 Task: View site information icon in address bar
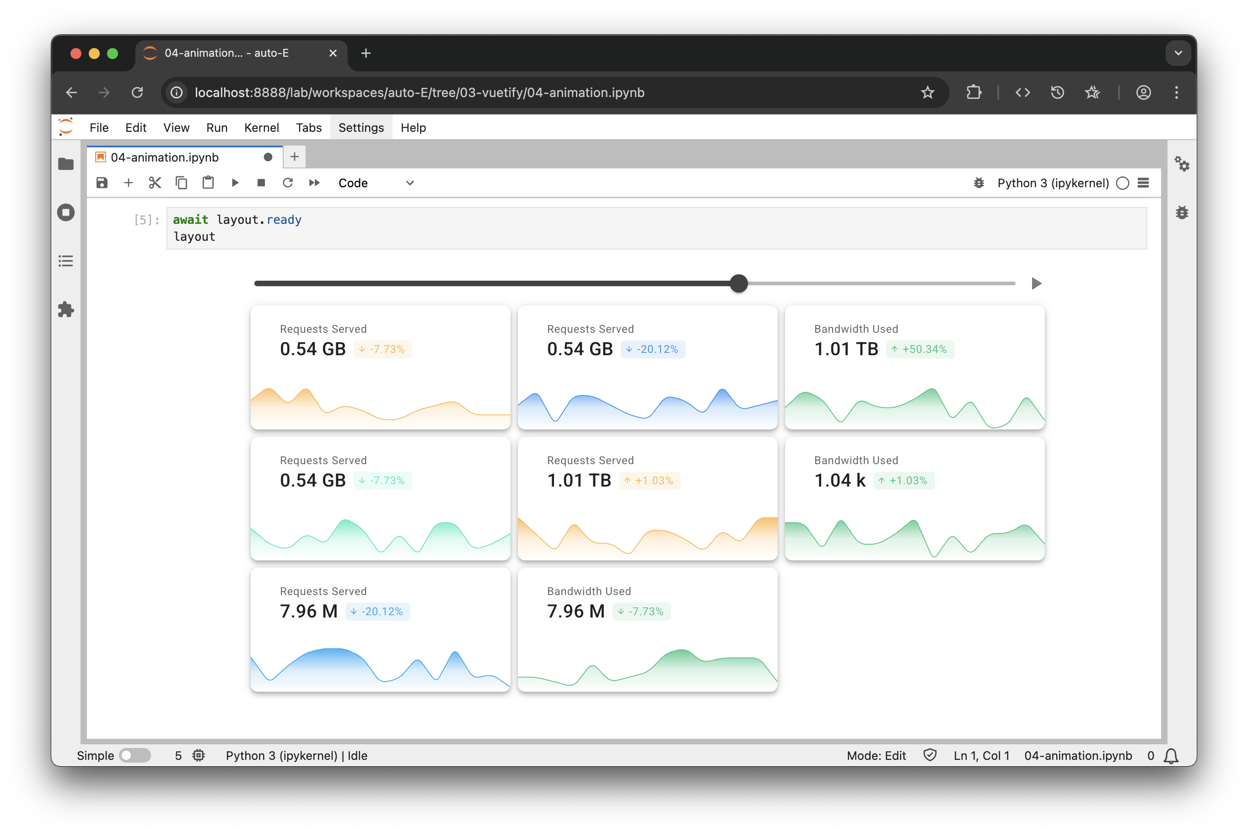(177, 92)
